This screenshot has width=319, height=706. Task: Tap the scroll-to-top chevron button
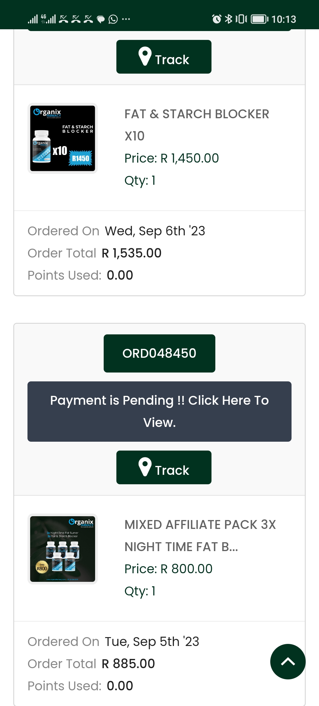coord(288,661)
